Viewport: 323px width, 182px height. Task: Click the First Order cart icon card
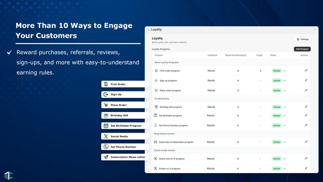coord(106,84)
